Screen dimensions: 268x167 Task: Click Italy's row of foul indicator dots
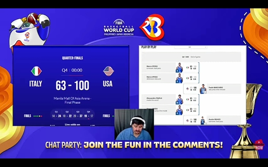pyautogui.click(x=38, y=116)
